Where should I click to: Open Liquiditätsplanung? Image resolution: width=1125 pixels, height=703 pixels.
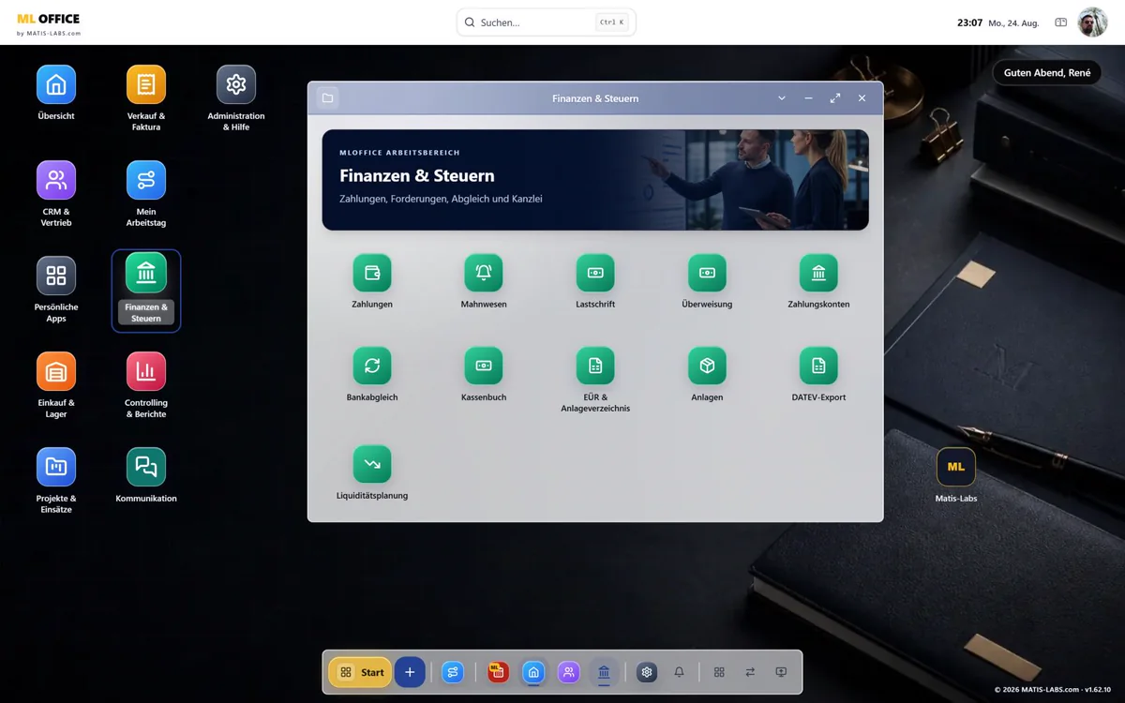(x=372, y=464)
